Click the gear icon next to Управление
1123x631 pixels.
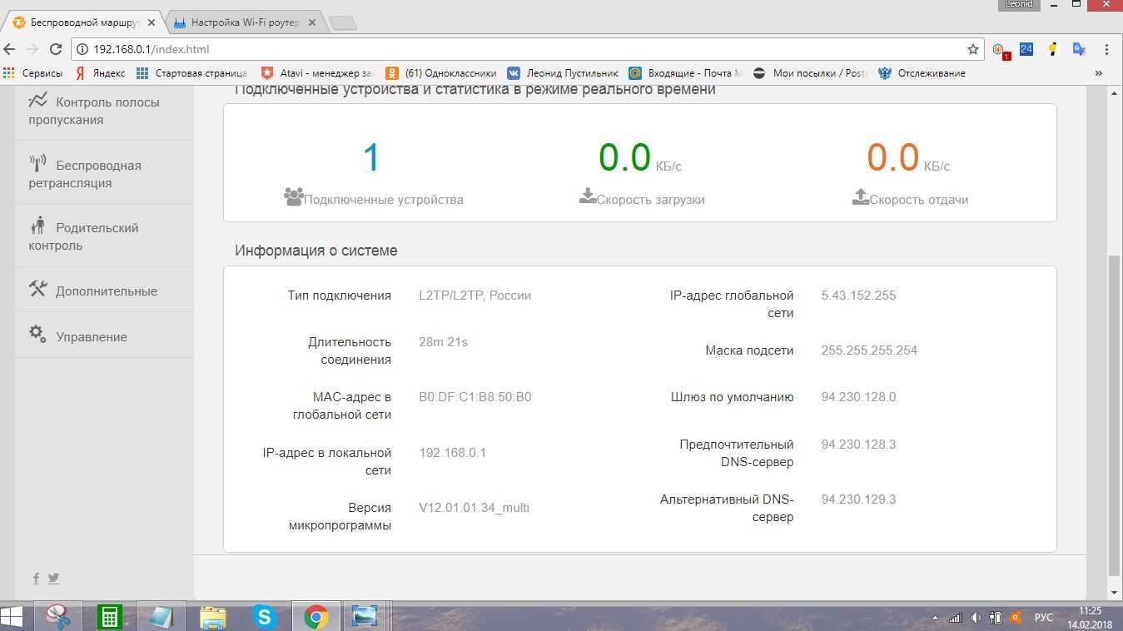(x=37, y=334)
